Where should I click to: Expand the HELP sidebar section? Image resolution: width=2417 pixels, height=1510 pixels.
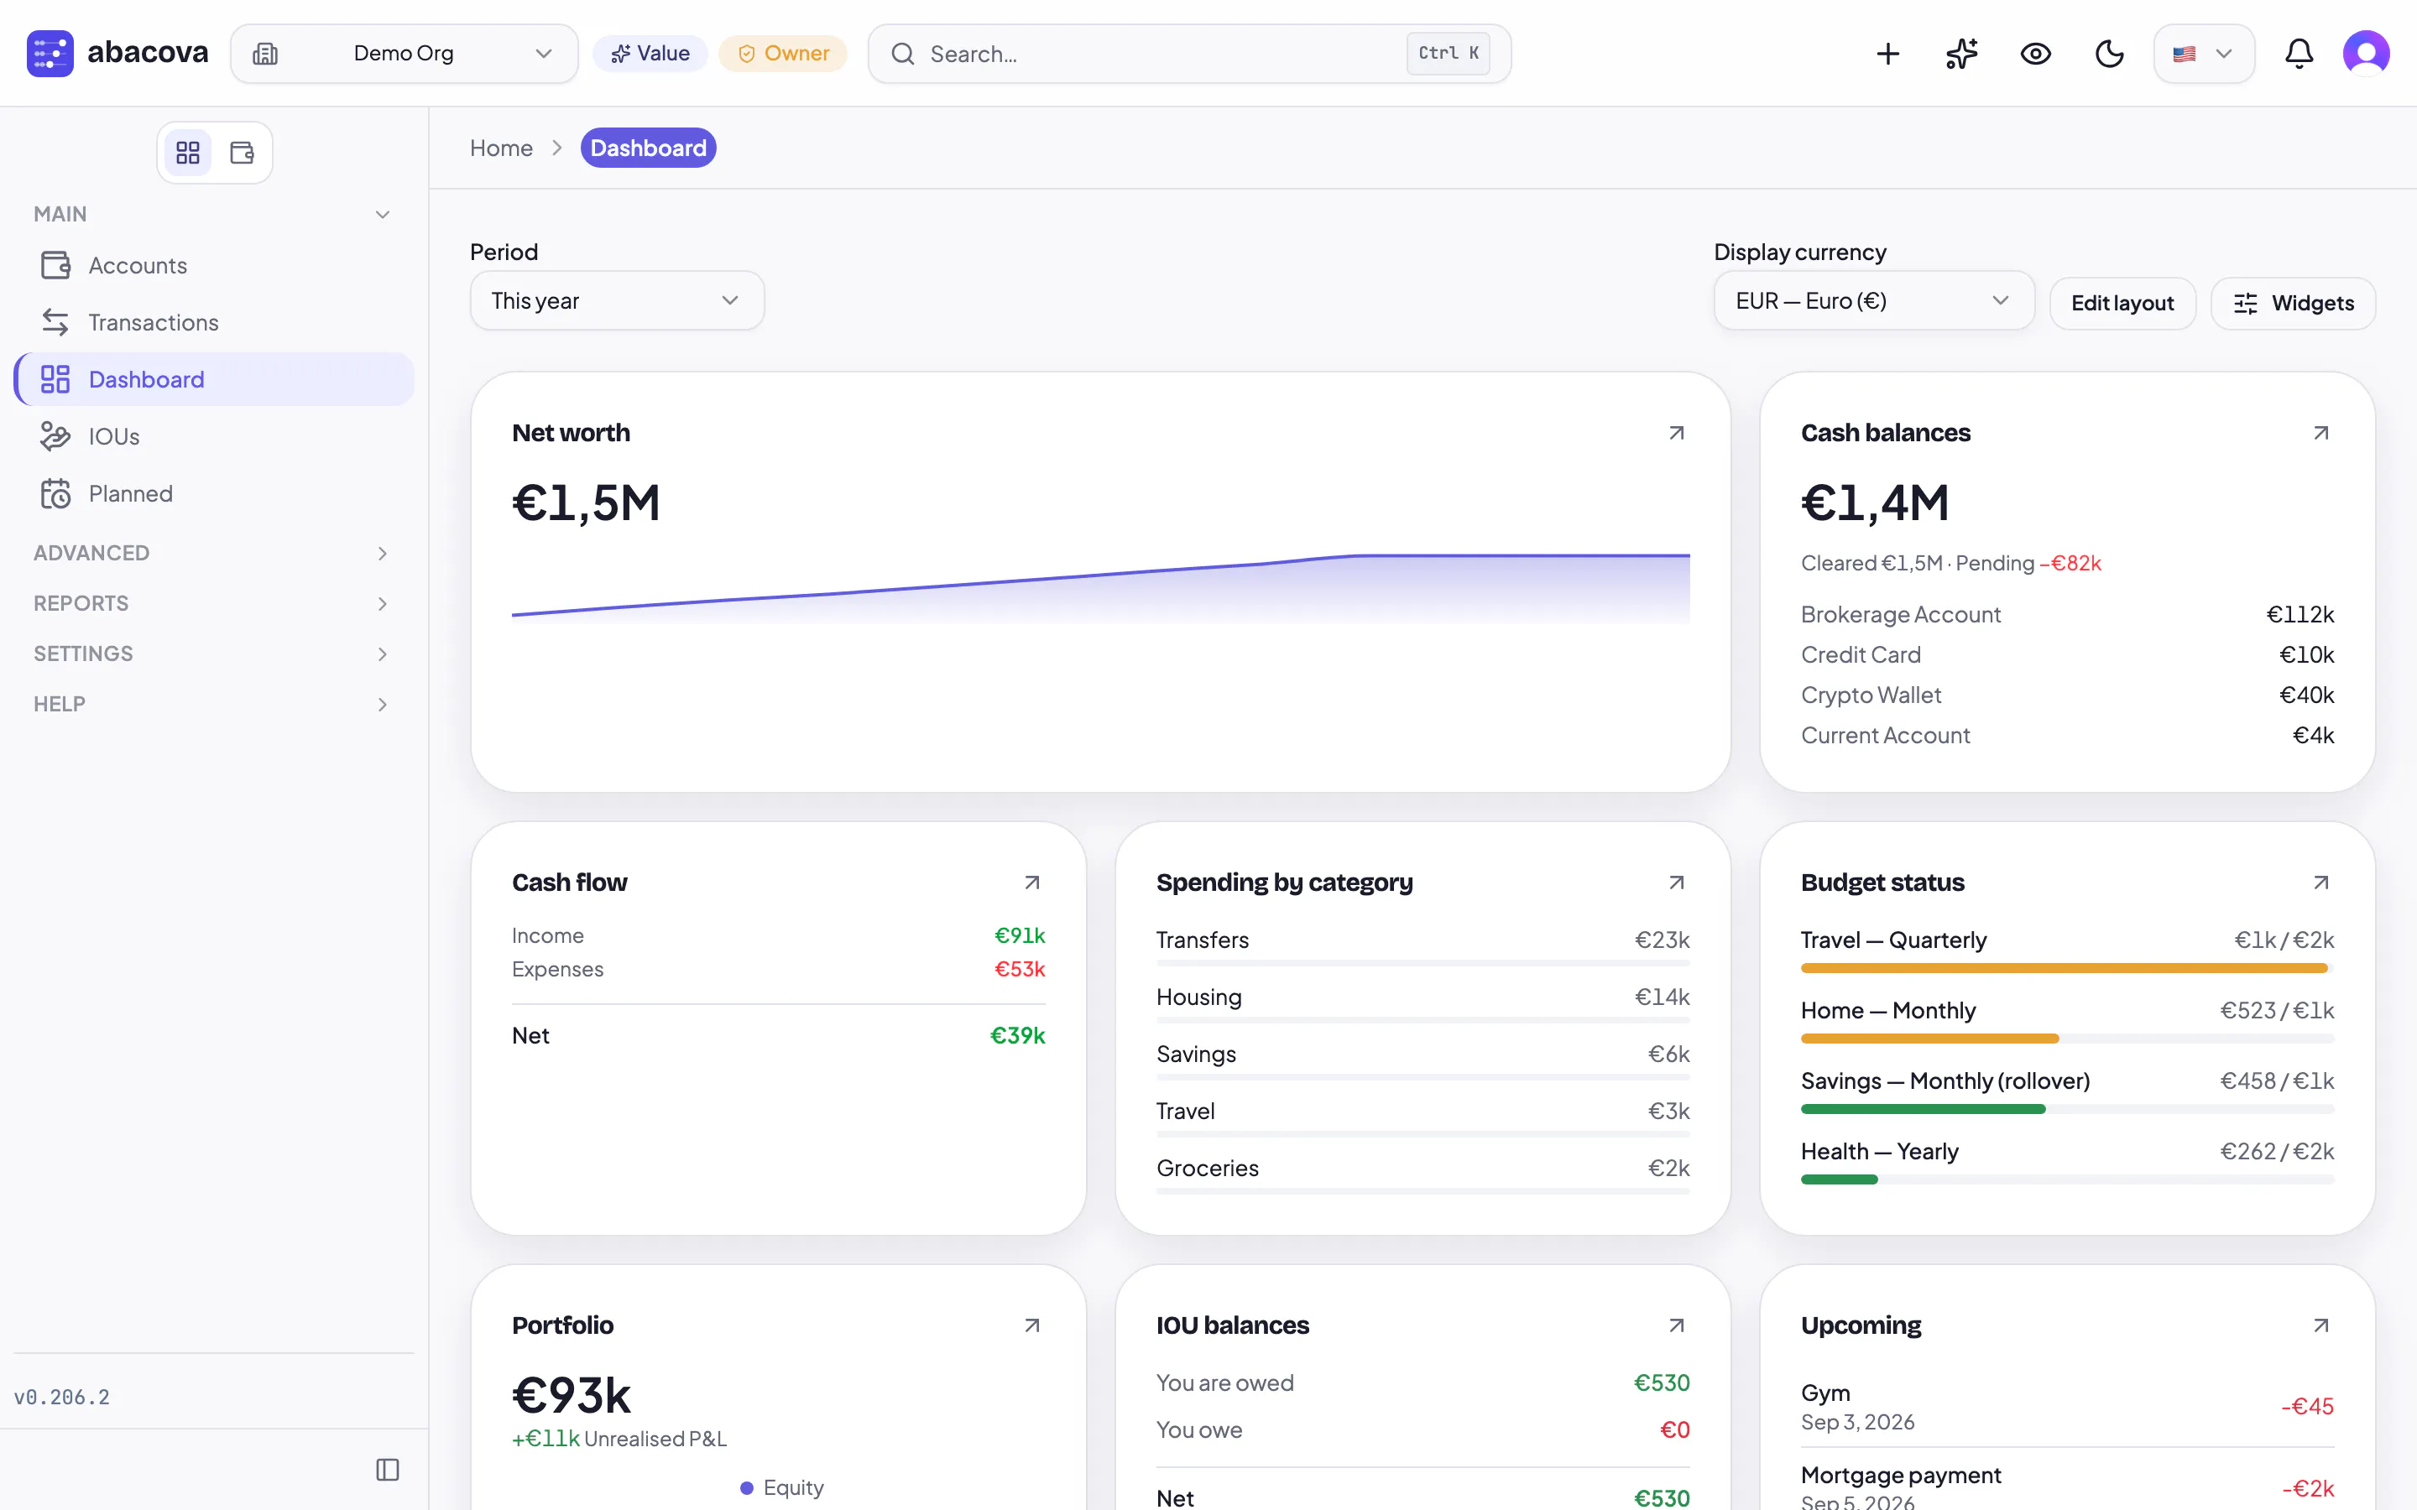pyautogui.click(x=214, y=704)
